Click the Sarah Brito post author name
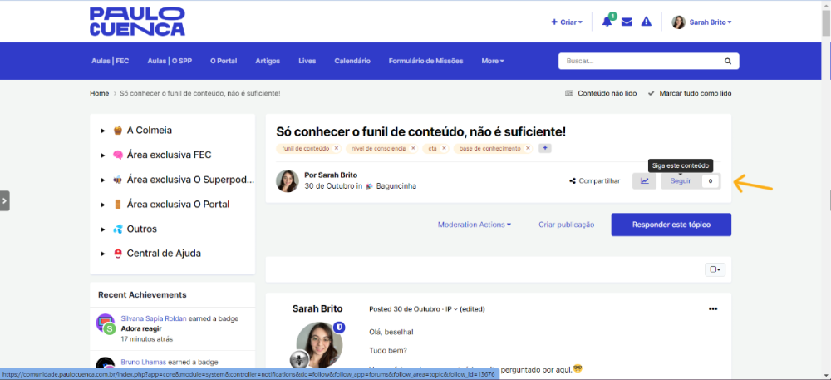The height and width of the screenshot is (380, 831). (x=317, y=308)
